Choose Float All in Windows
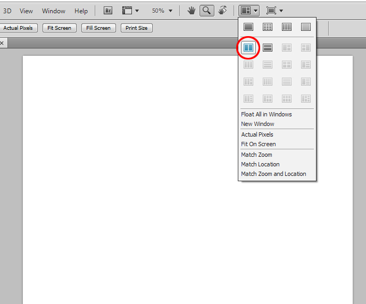The image size is (366, 304). point(267,114)
